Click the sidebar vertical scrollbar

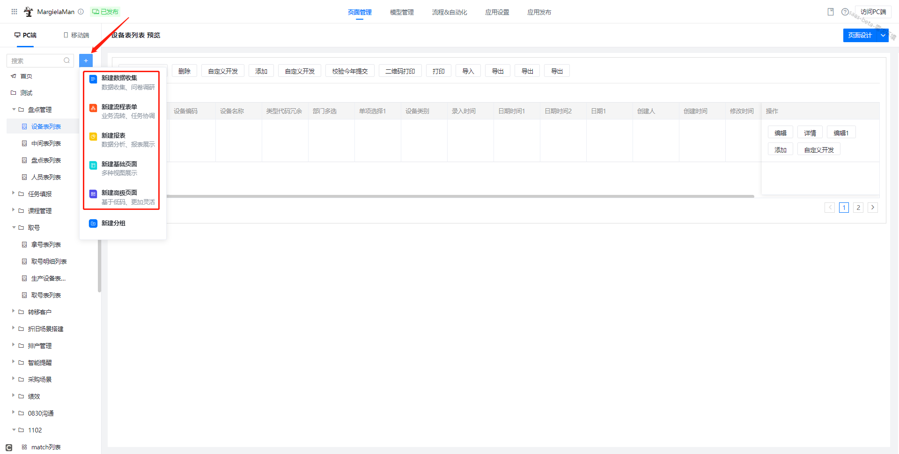click(x=99, y=266)
